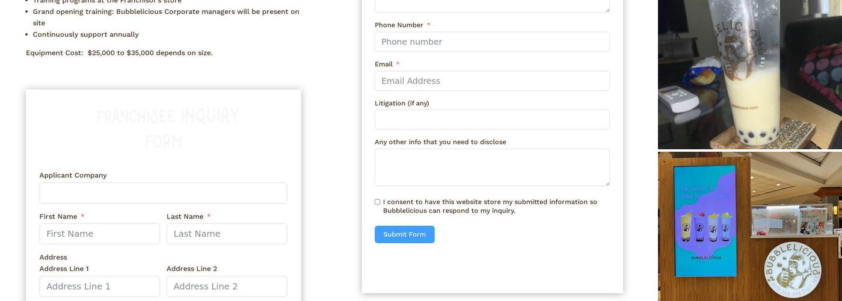Focus the other info disclosure textarea
The width and height of the screenshot is (842, 301).
point(492,167)
